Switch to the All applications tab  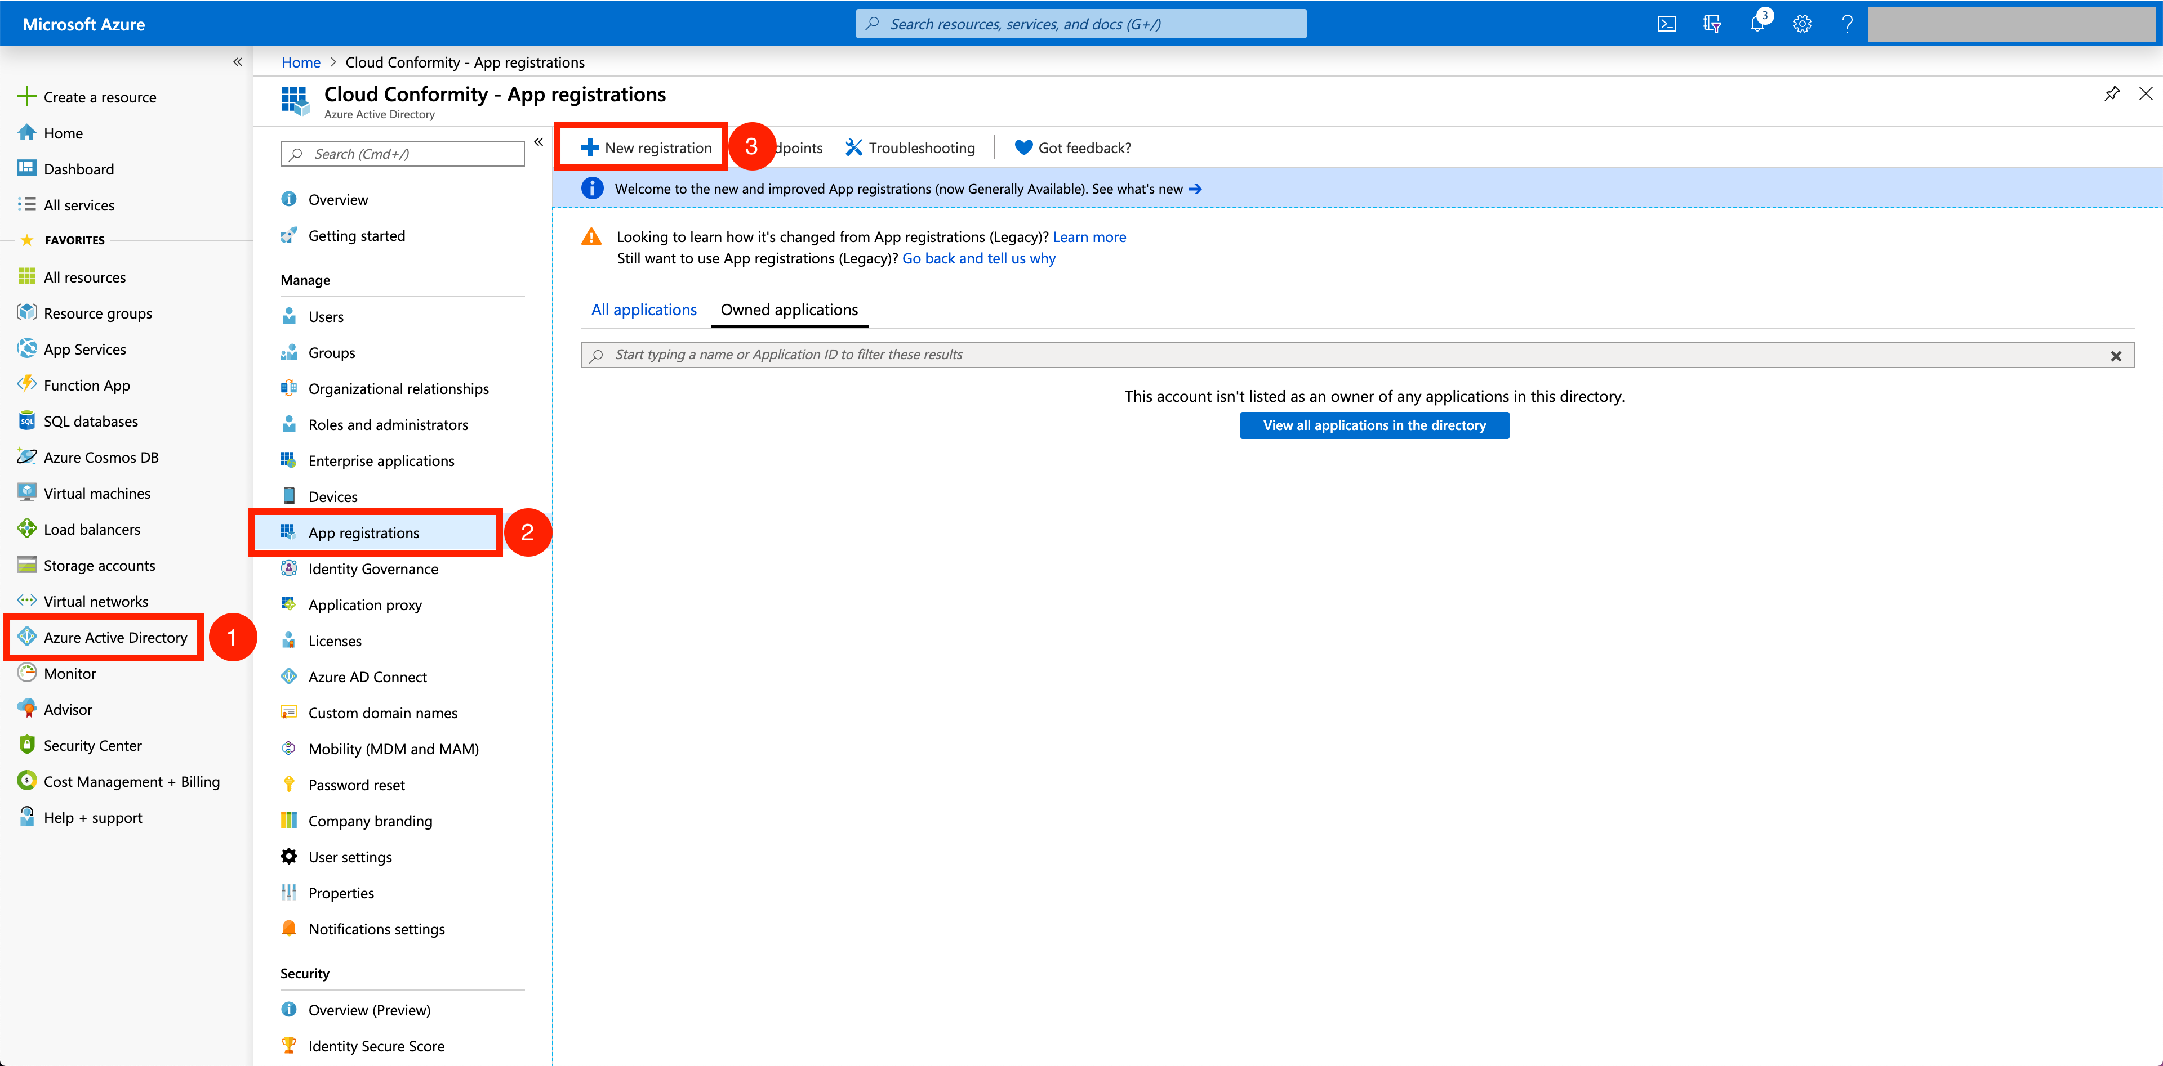[644, 310]
